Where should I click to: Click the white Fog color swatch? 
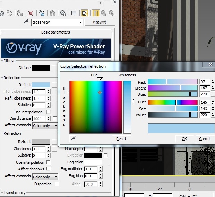pos(93,162)
